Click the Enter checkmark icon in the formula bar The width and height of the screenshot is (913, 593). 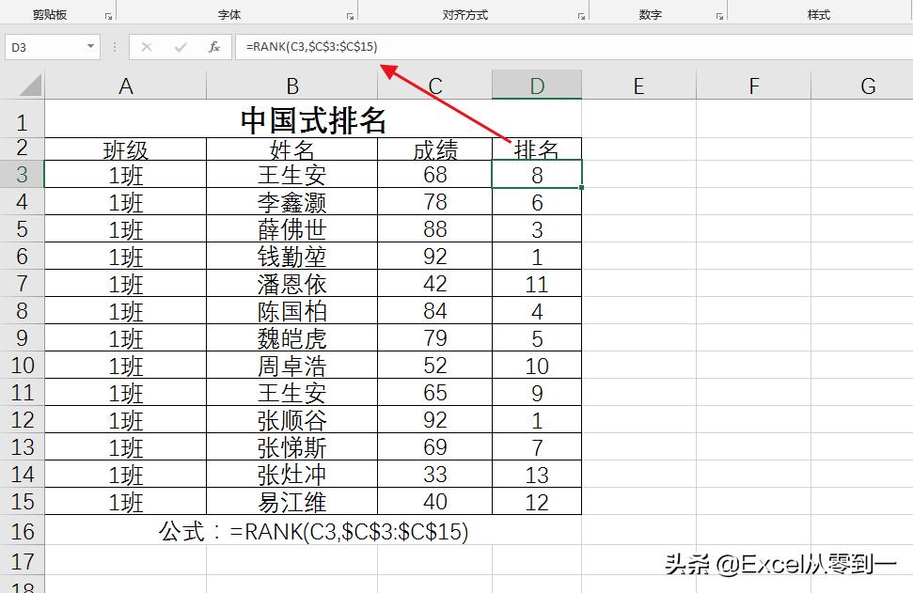181,45
